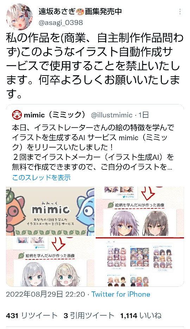Screen dimensions: 190x329
Task: Open the mimic logo banner image
Action: coord(50,211)
